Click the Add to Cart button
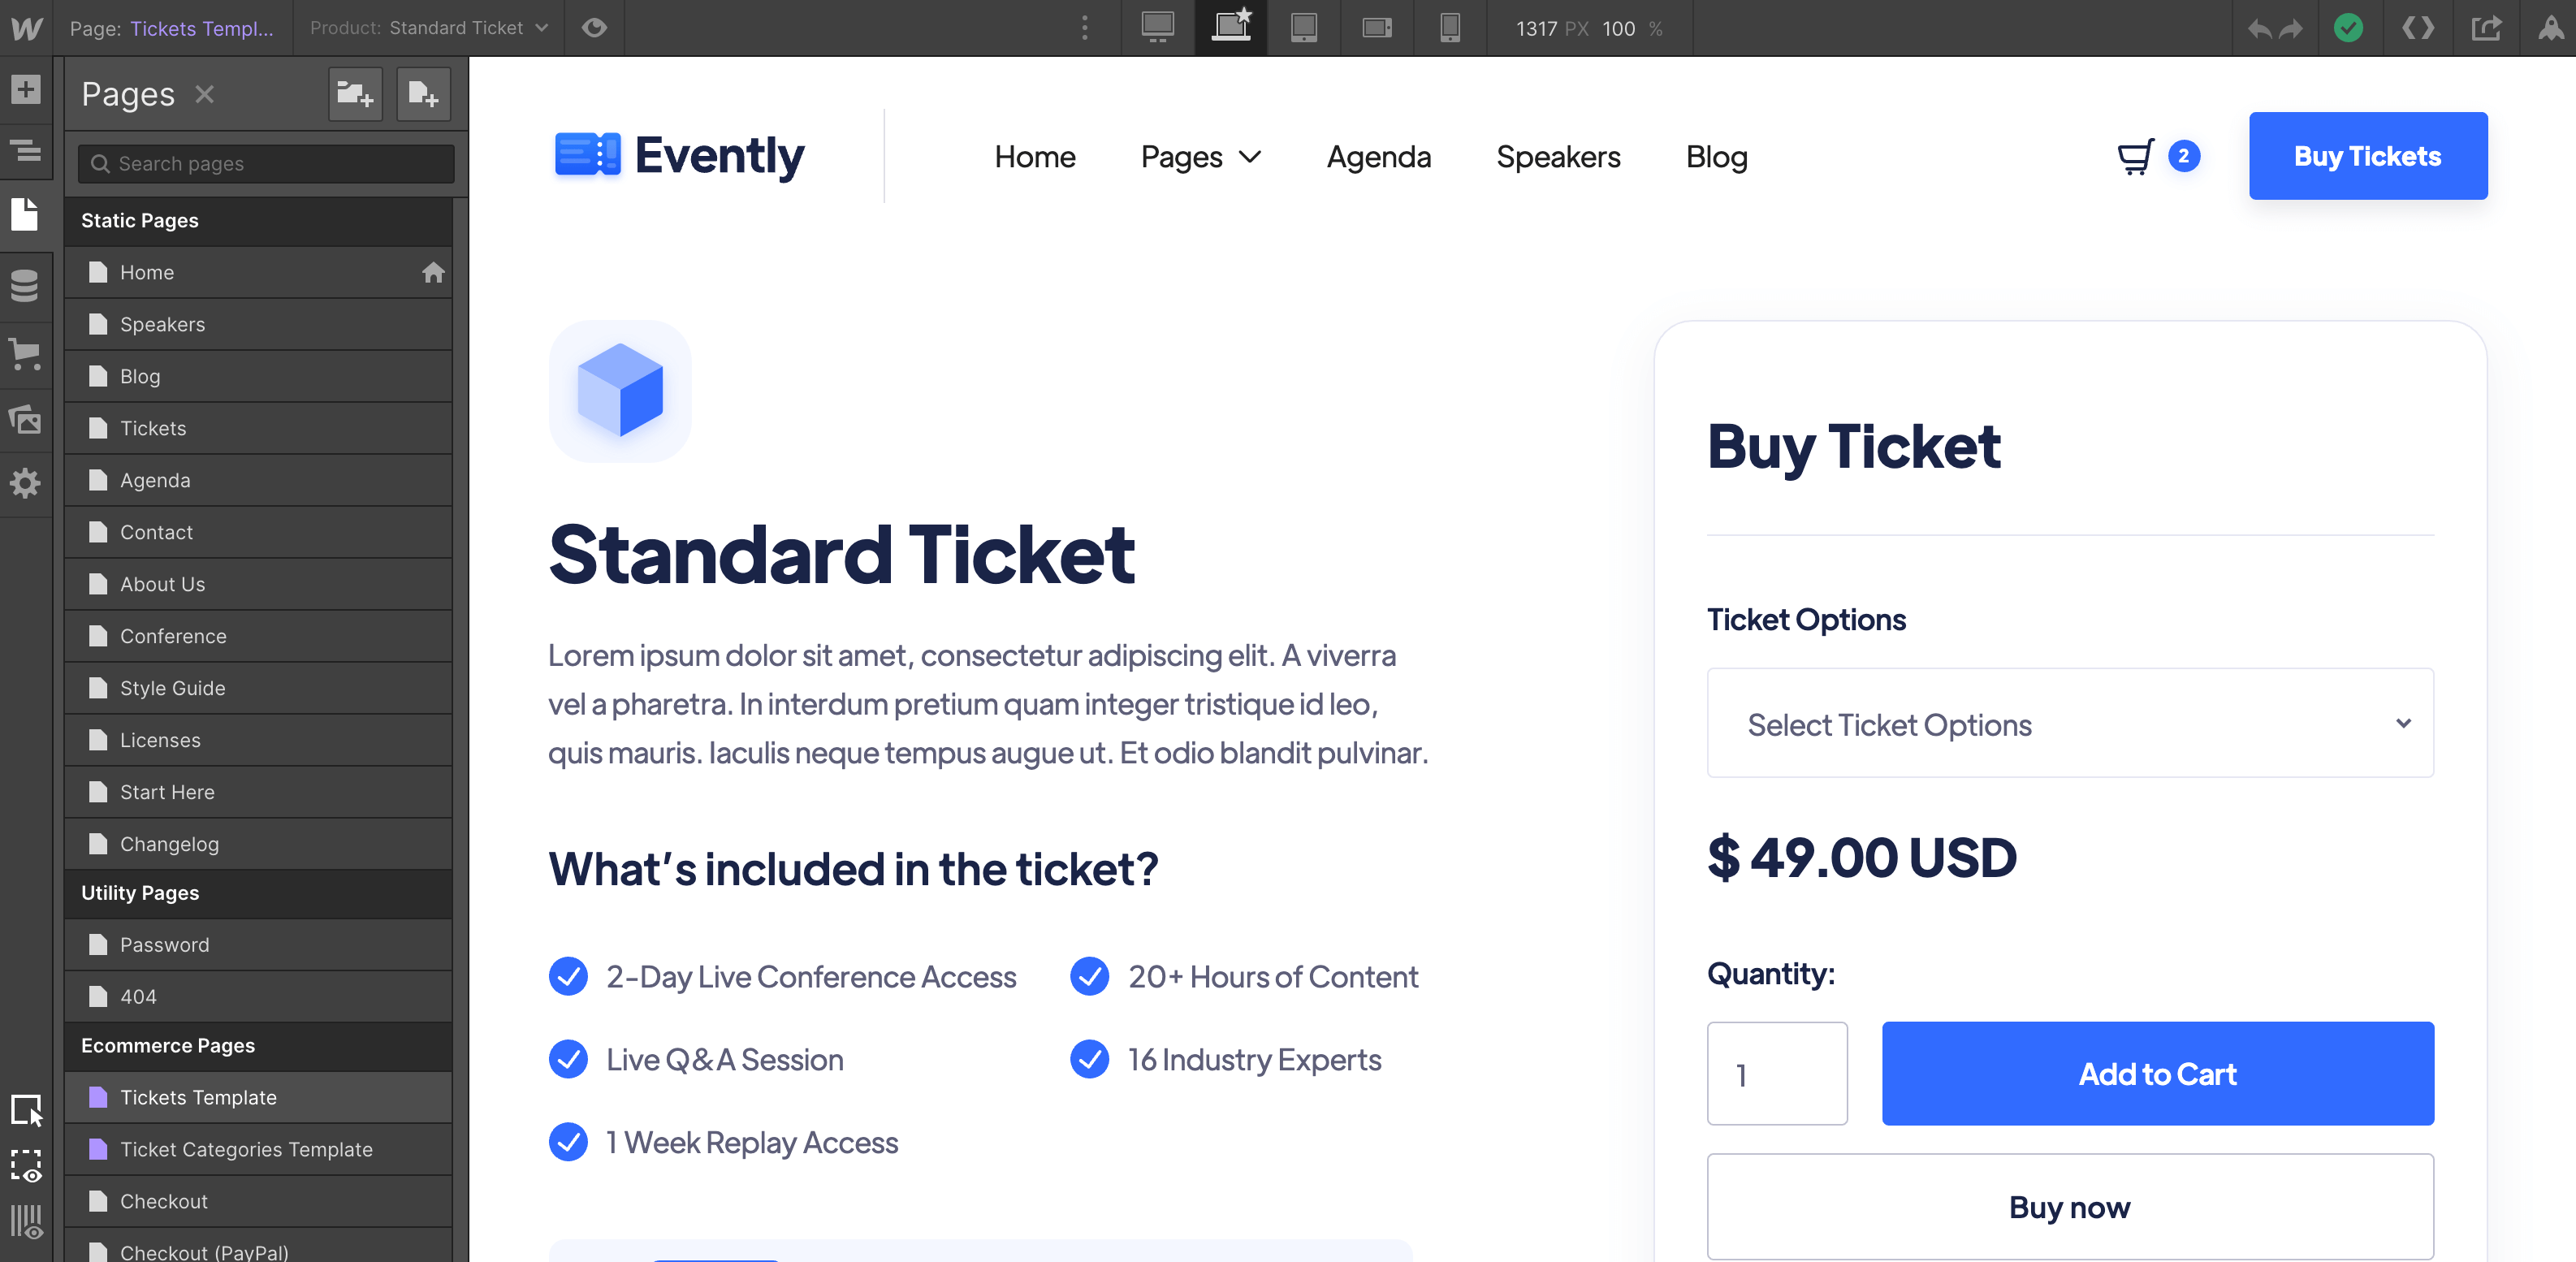This screenshot has width=2576, height=1262. (x=2157, y=1073)
